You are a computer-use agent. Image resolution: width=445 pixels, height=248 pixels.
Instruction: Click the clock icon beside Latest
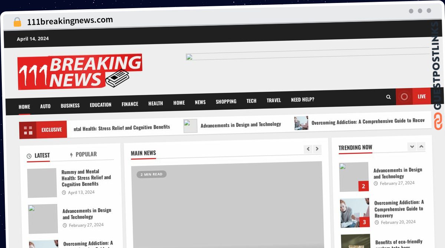pos(29,156)
